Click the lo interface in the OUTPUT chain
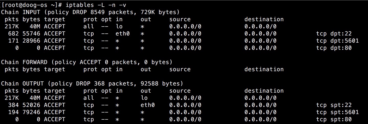The width and height of the screenshot is (368, 124). (144, 98)
